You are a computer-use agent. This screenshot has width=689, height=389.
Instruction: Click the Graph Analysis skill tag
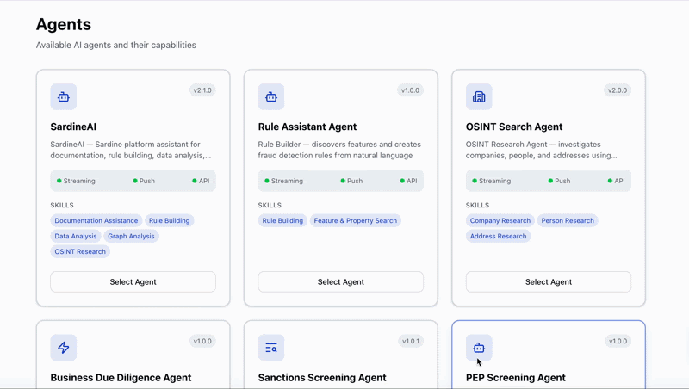pos(132,236)
